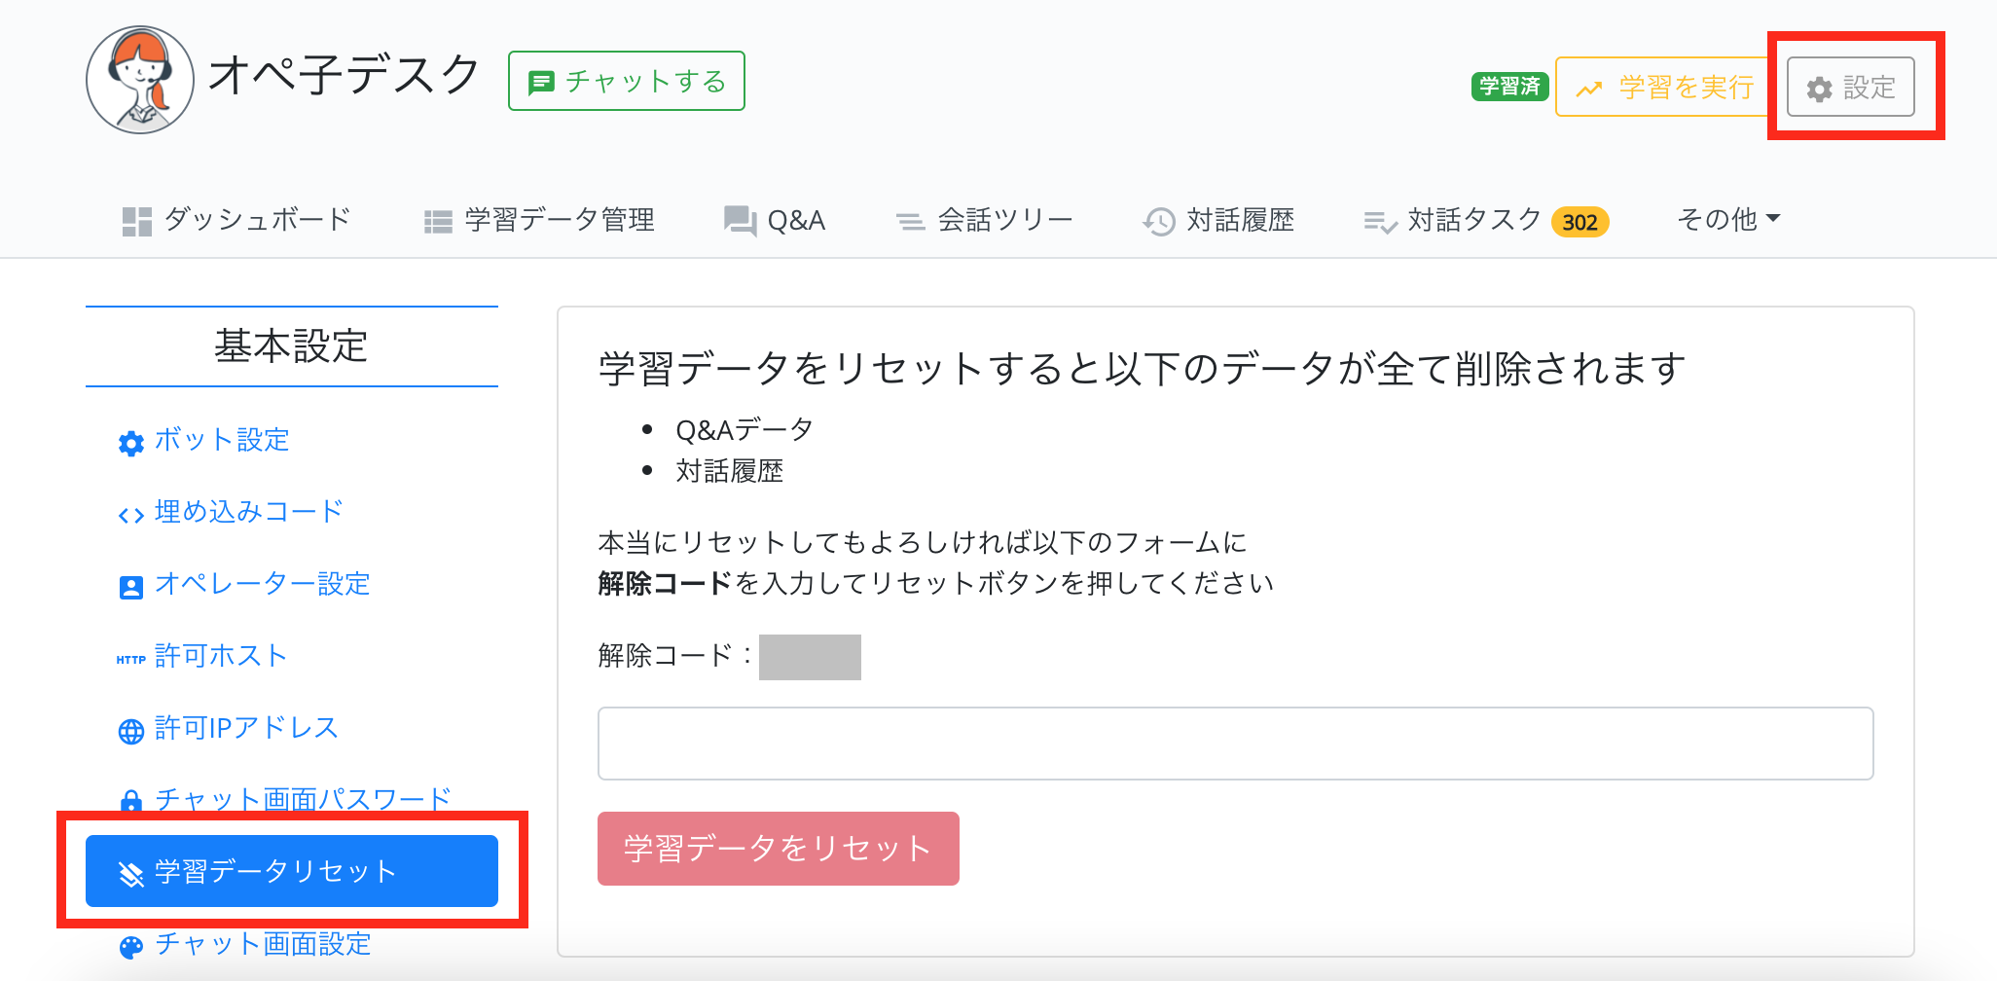
Task: Click the palette icon for チャット画面設定
Action: [x=131, y=947]
